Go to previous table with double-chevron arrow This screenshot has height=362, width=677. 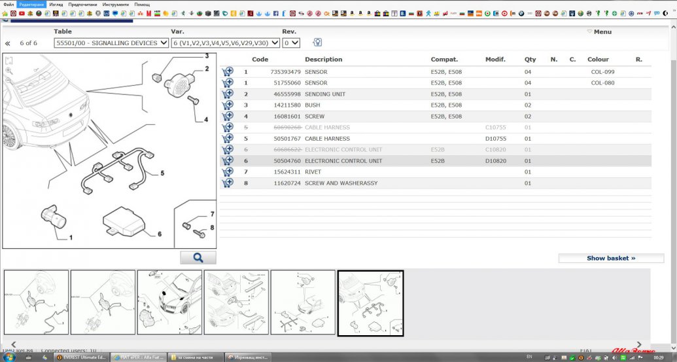(x=8, y=43)
